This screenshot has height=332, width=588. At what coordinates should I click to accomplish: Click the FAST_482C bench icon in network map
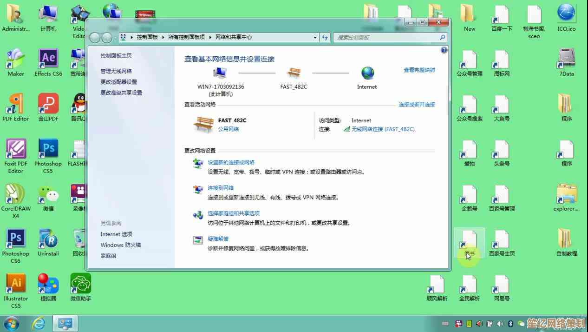(294, 73)
